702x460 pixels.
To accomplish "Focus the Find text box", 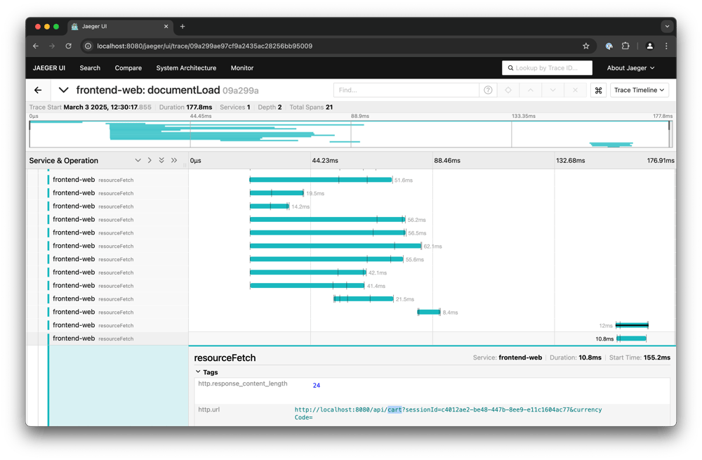I will 406,90.
